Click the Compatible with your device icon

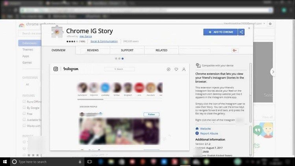point(198,65)
